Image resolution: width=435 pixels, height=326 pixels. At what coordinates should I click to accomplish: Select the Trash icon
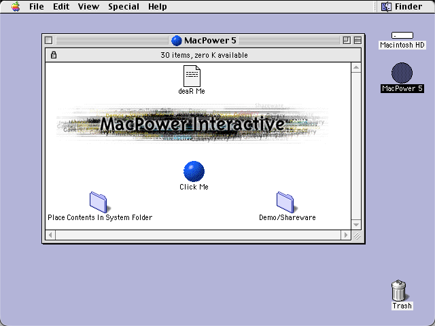coord(399,290)
